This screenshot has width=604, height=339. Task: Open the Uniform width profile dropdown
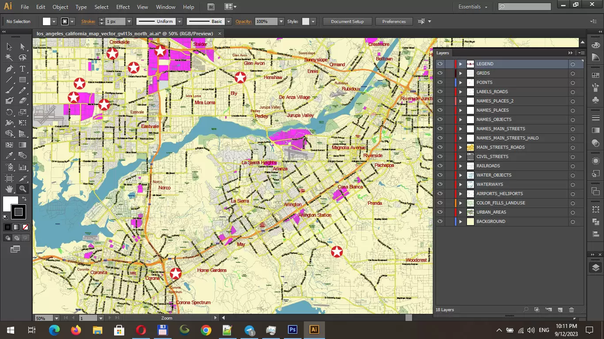180,21
